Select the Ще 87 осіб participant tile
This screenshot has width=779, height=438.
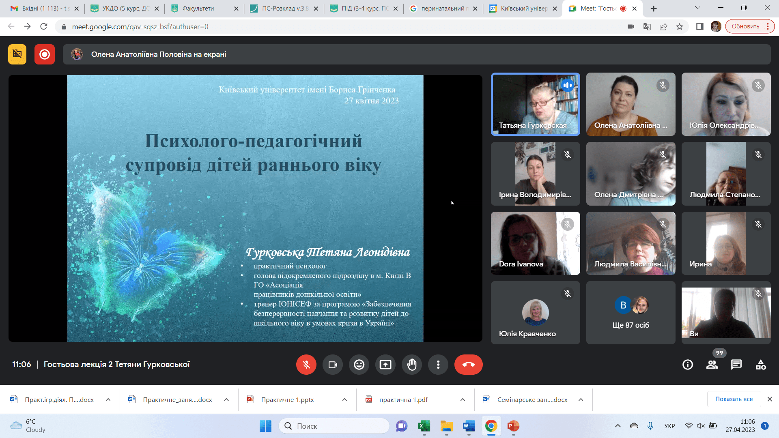[x=631, y=313]
